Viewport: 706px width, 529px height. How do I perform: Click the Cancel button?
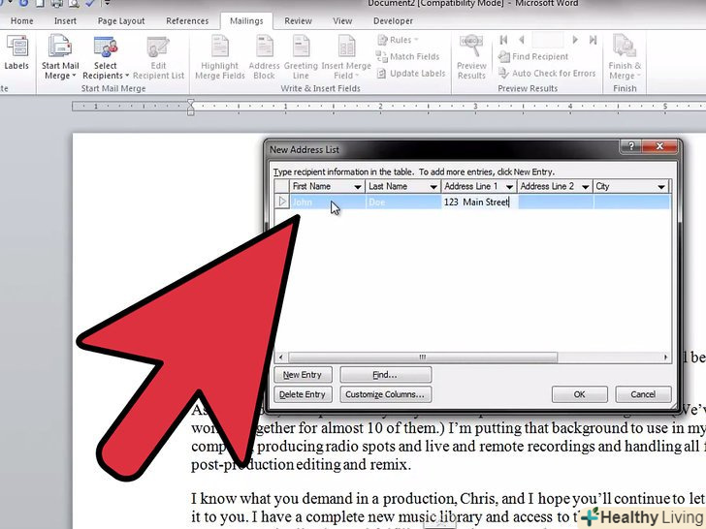point(643,394)
